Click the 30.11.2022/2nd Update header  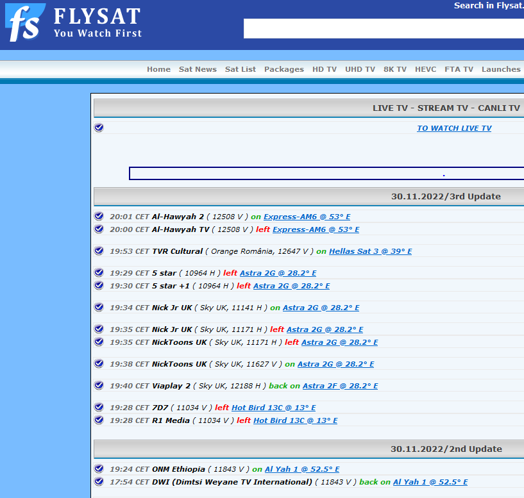click(x=446, y=449)
